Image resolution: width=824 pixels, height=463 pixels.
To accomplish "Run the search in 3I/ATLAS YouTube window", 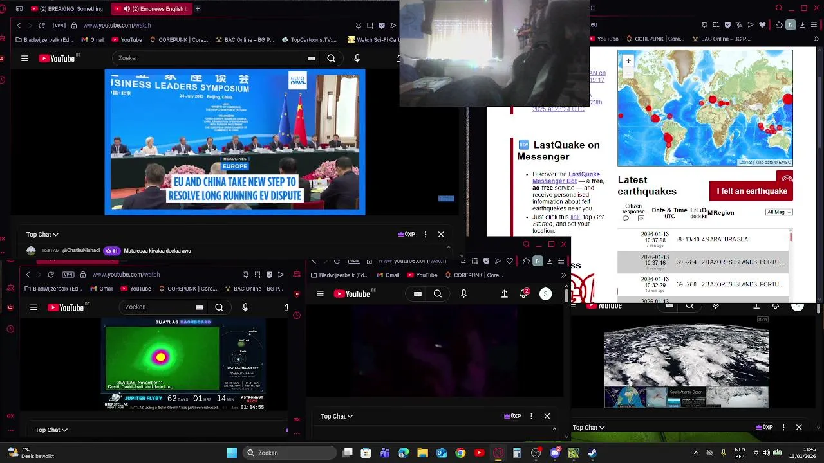I will click(219, 307).
